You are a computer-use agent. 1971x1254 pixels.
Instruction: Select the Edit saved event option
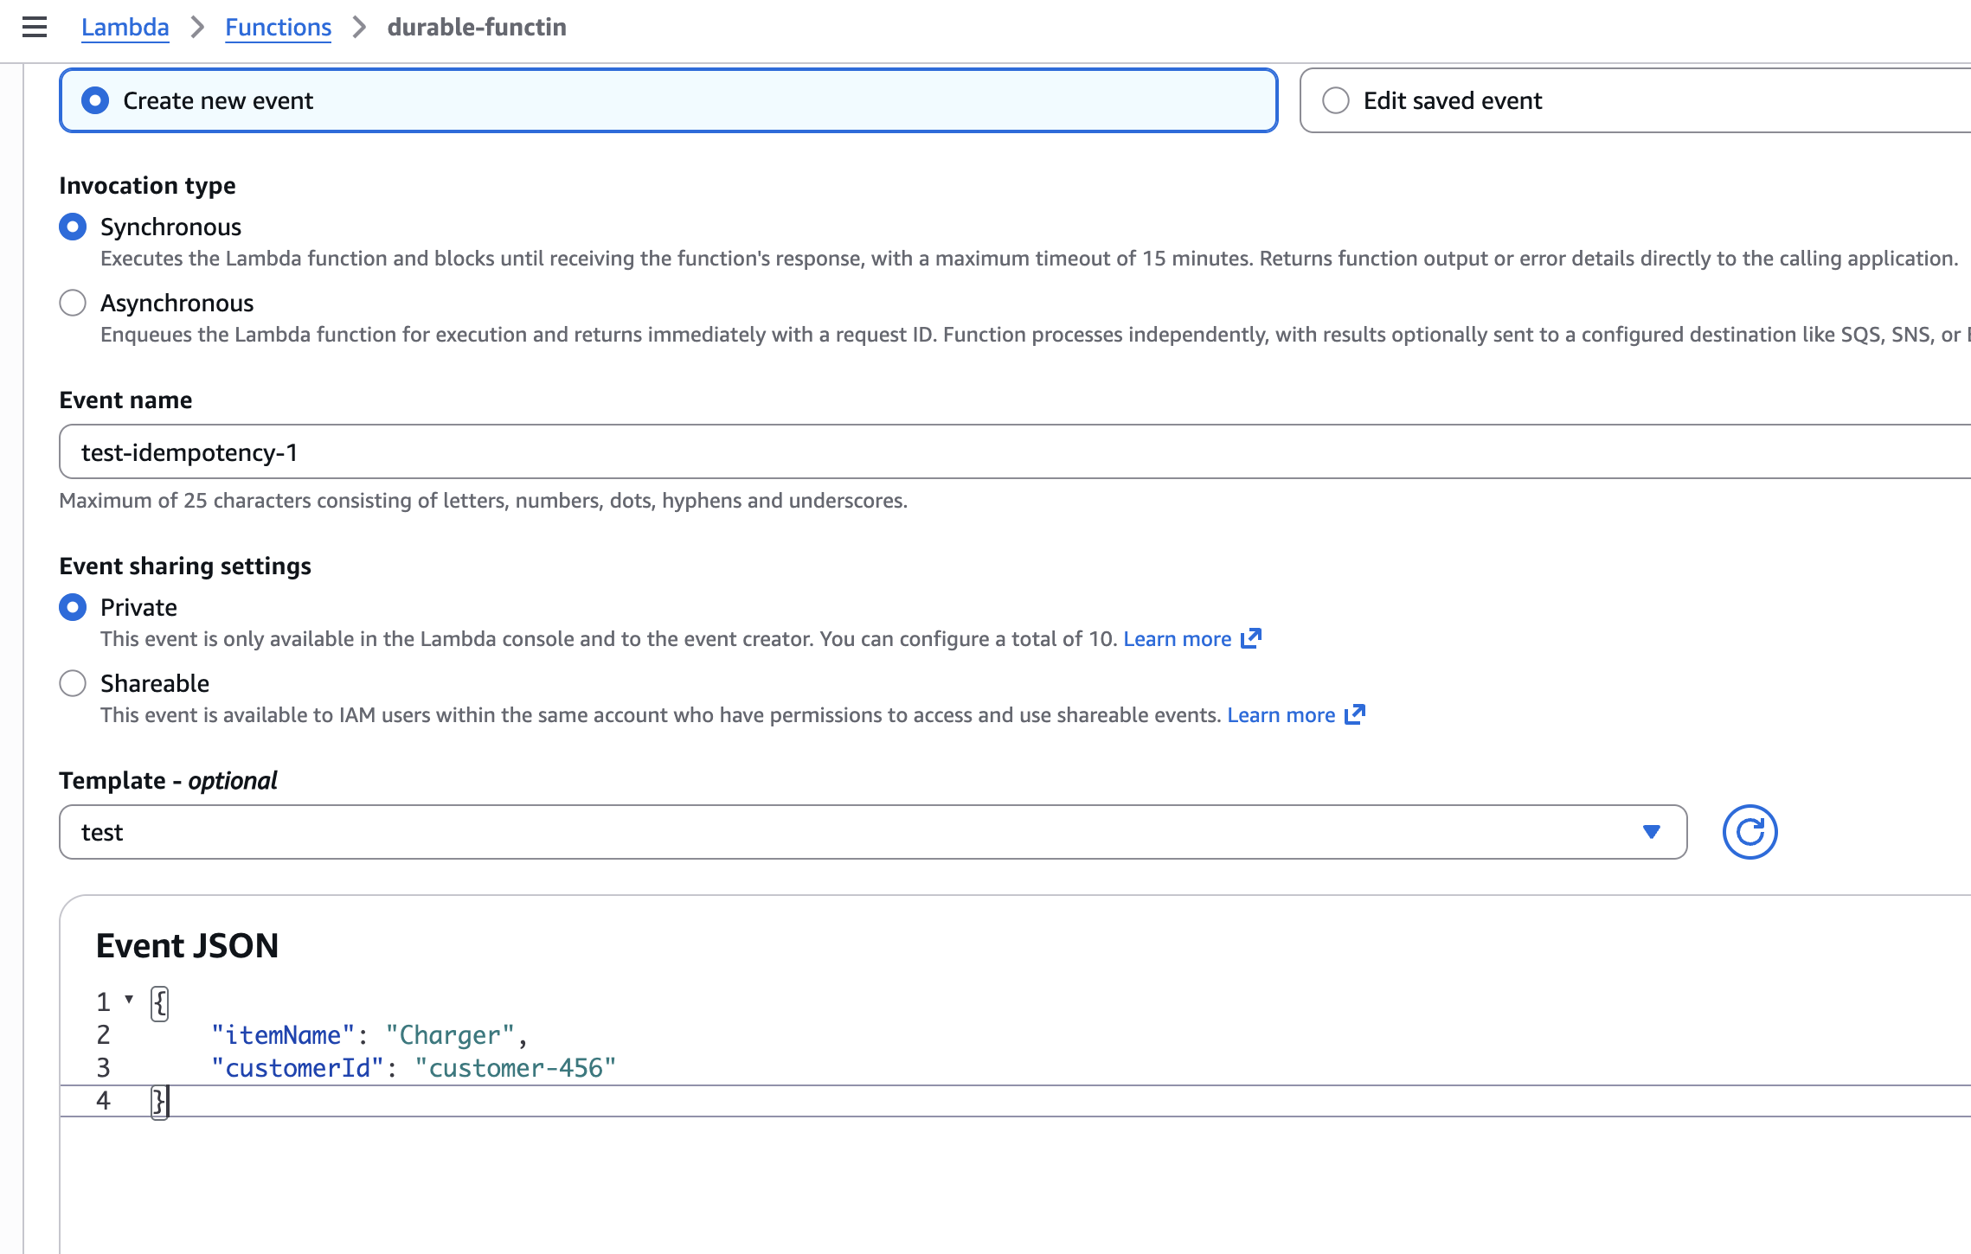point(1336,100)
